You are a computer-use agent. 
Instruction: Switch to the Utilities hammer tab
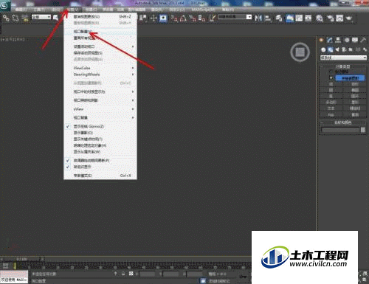pyautogui.click(x=363, y=40)
